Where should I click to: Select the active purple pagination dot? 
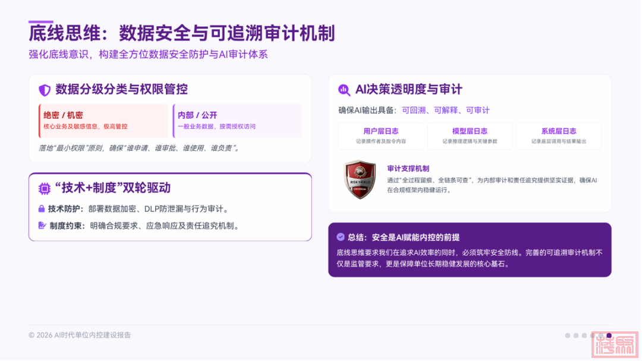click(x=609, y=335)
